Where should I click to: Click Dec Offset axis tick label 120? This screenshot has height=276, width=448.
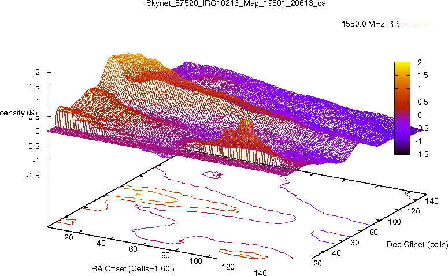click(413, 211)
